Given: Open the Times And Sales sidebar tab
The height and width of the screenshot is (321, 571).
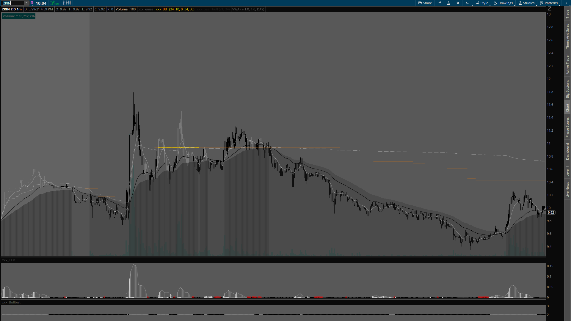Looking at the screenshot, I should [x=567, y=36].
